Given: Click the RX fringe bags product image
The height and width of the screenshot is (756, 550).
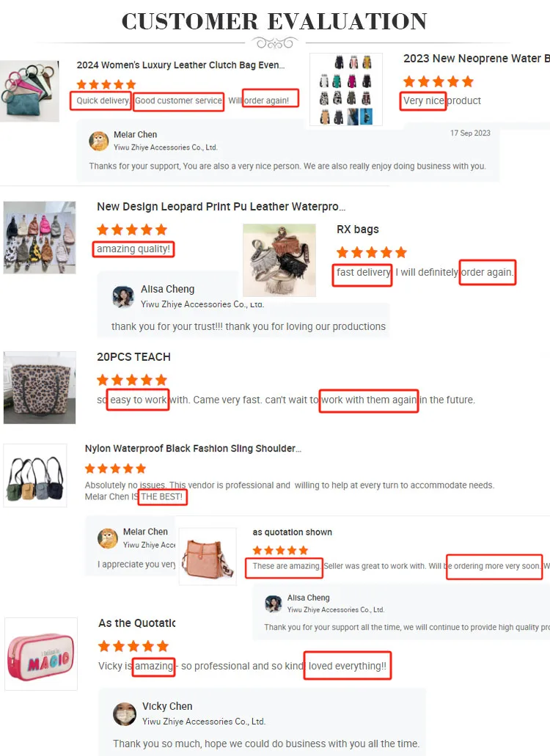Looking at the screenshot, I should pyautogui.click(x=279, y=260).
